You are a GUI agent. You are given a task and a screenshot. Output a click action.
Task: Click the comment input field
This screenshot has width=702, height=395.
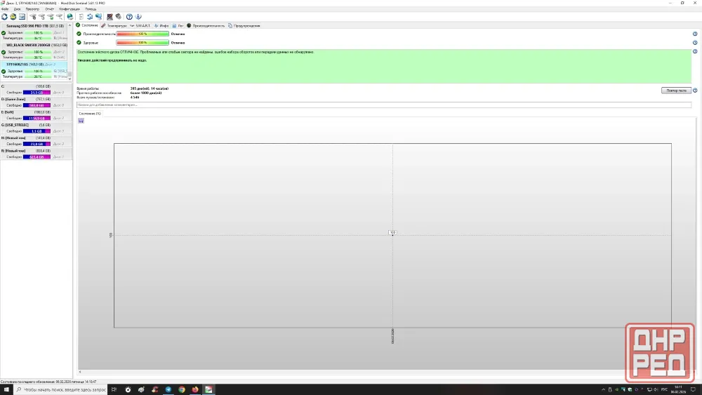coord(384,105)
